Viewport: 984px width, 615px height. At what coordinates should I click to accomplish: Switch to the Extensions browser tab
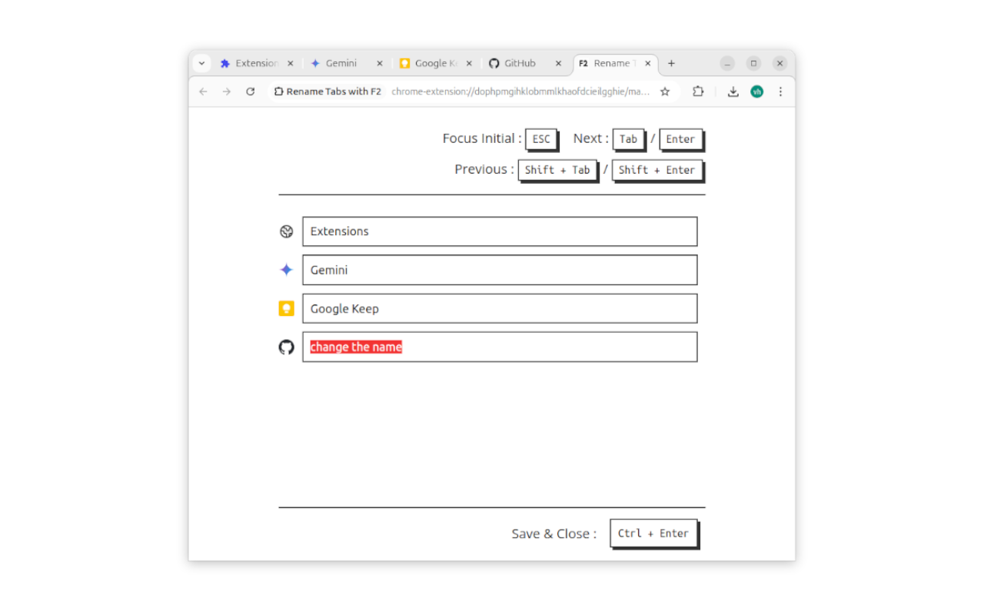pyautogui.click(x=258, y=64)
